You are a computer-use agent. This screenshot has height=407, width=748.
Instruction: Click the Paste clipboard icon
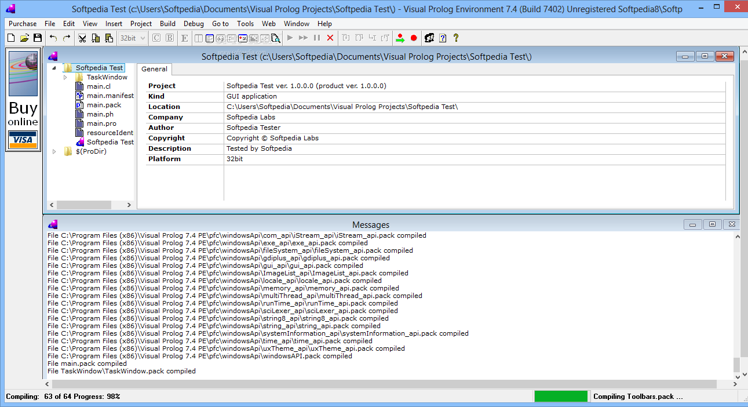coord(109,38)
